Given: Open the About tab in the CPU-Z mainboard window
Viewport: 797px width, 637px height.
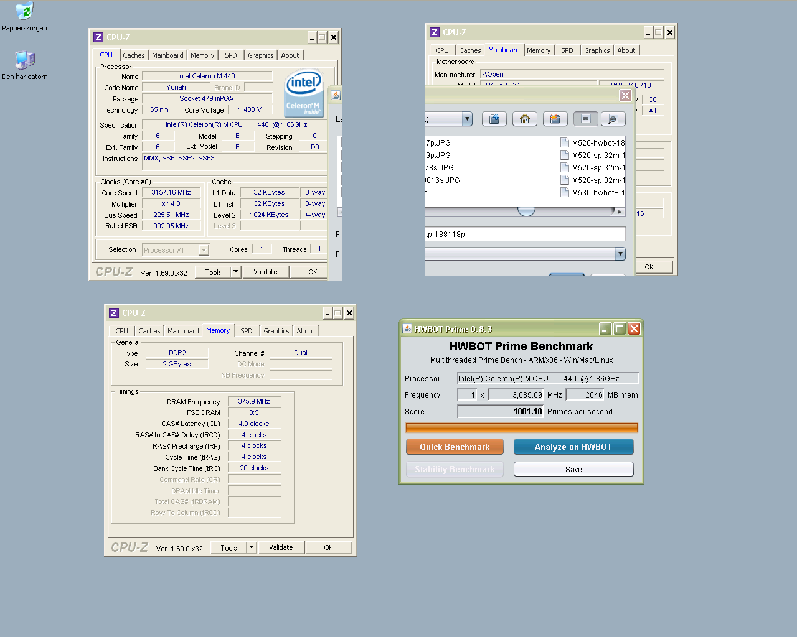Looking at the screenshot, I should click(x=626, y=50).
